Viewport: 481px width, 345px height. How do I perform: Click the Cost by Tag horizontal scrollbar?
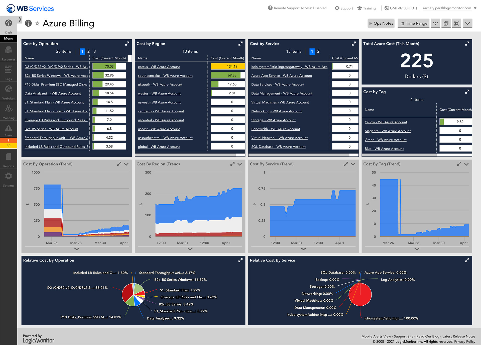click(399, 155)
